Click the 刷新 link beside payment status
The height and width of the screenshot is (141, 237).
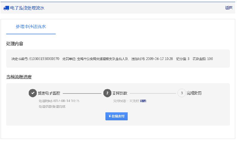[143, 101]
